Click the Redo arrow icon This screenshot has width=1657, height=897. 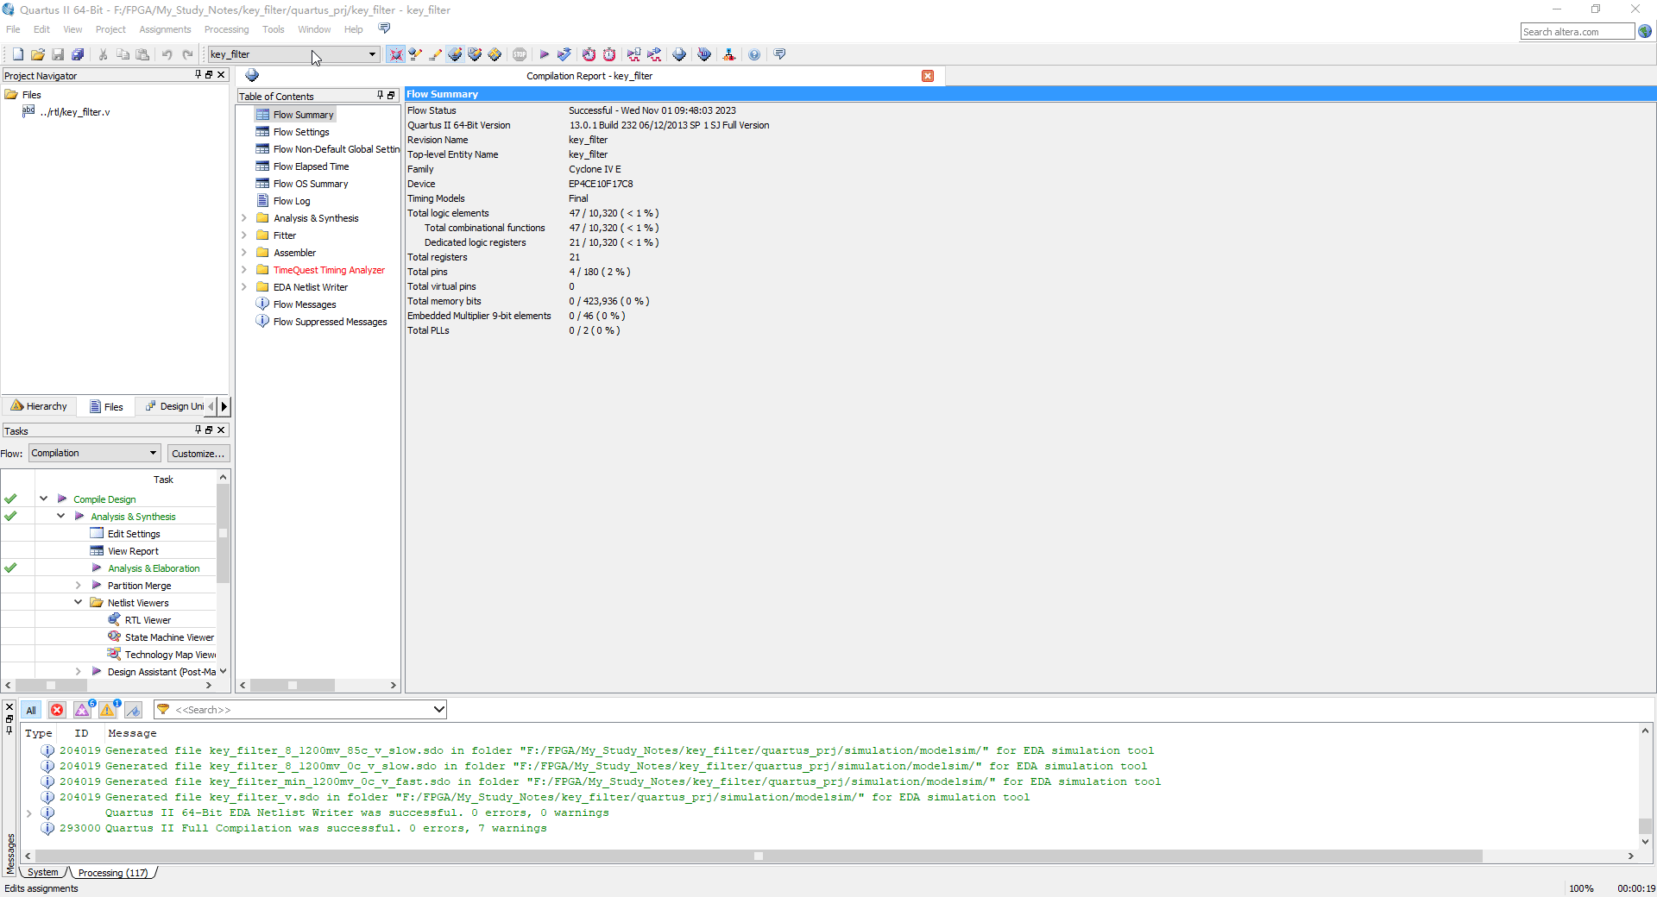pyautogui.click(x=187, y=54)
